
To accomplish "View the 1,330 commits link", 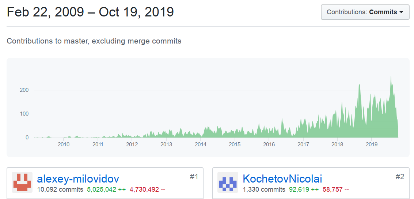I will point(264,189).
